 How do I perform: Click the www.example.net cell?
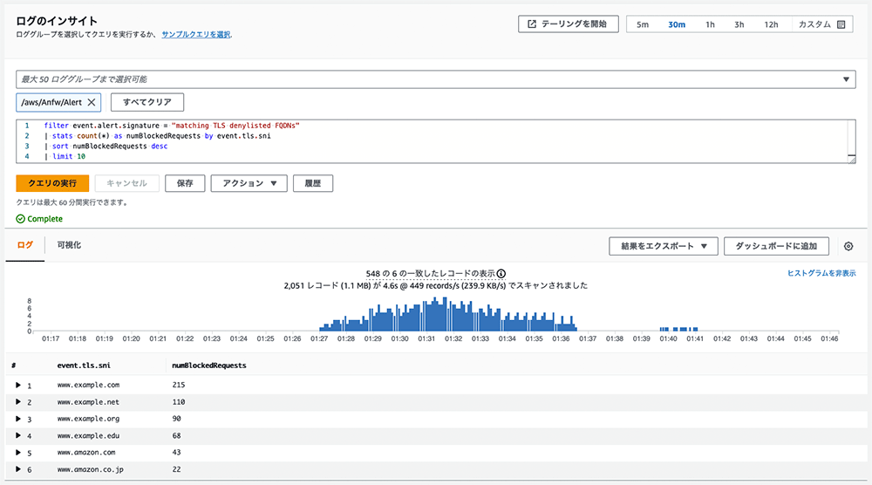point(88,401)
